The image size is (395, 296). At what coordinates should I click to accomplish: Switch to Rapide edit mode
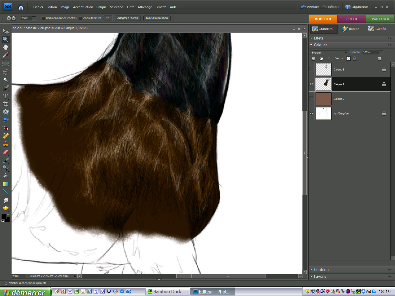pyautogui.click(x=351, y=29)
